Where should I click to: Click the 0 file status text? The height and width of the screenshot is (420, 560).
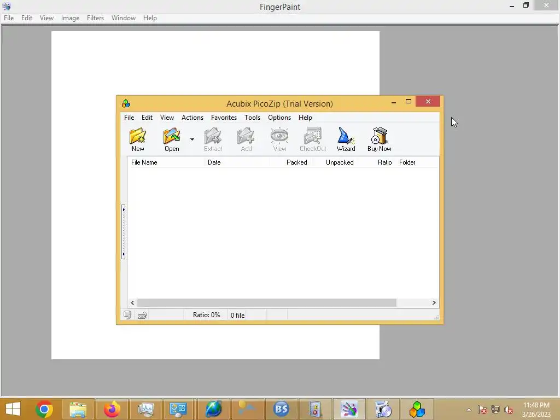point(237,316)
